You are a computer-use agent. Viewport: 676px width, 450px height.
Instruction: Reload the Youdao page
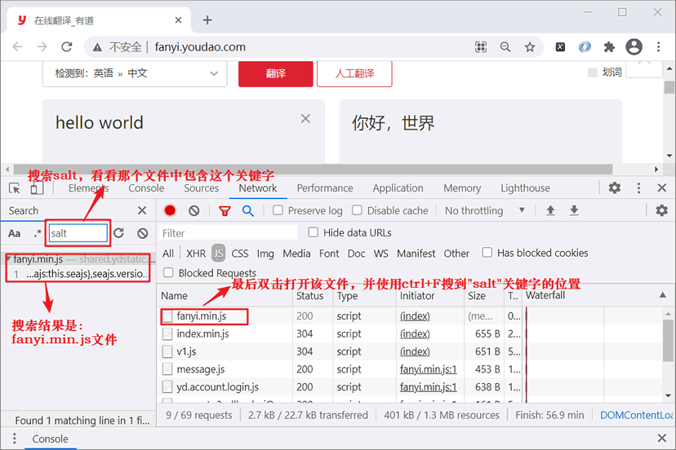pos(66,47)
